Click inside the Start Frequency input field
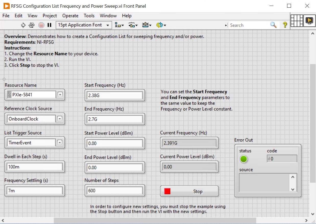The height and width of the screenshot is (224, 316). (114, 95)
